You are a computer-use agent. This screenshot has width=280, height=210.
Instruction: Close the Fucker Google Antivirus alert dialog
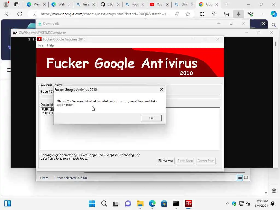tap(161, 89)
